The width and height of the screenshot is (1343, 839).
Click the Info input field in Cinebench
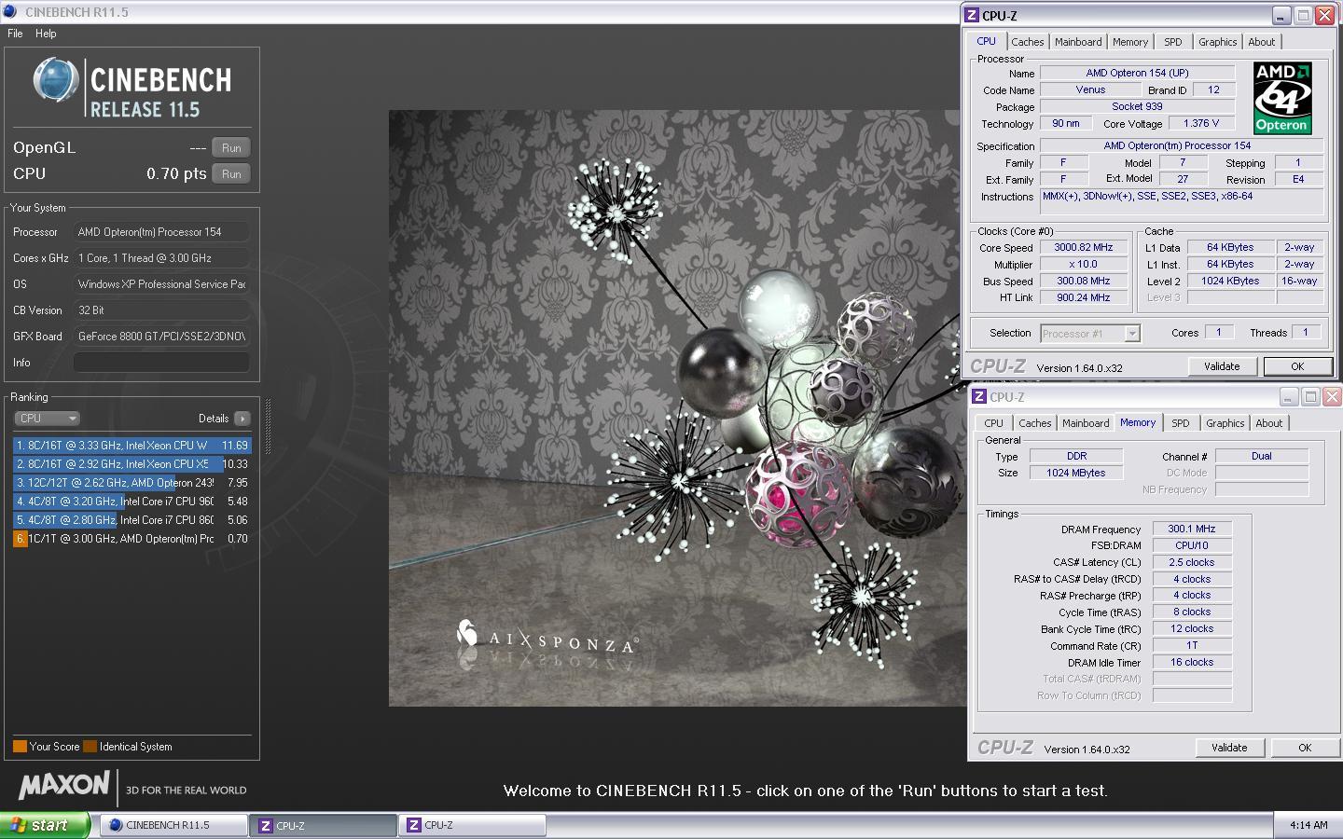tap(161, 363)
